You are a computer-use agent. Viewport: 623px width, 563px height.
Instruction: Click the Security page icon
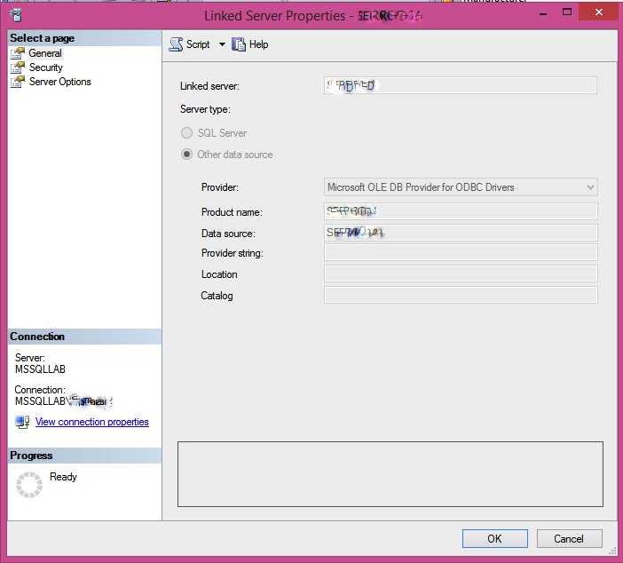19,67
